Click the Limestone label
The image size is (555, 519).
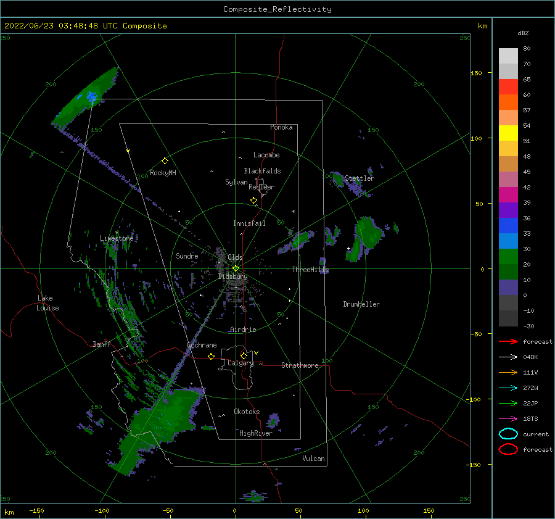(x=117, y=238)
